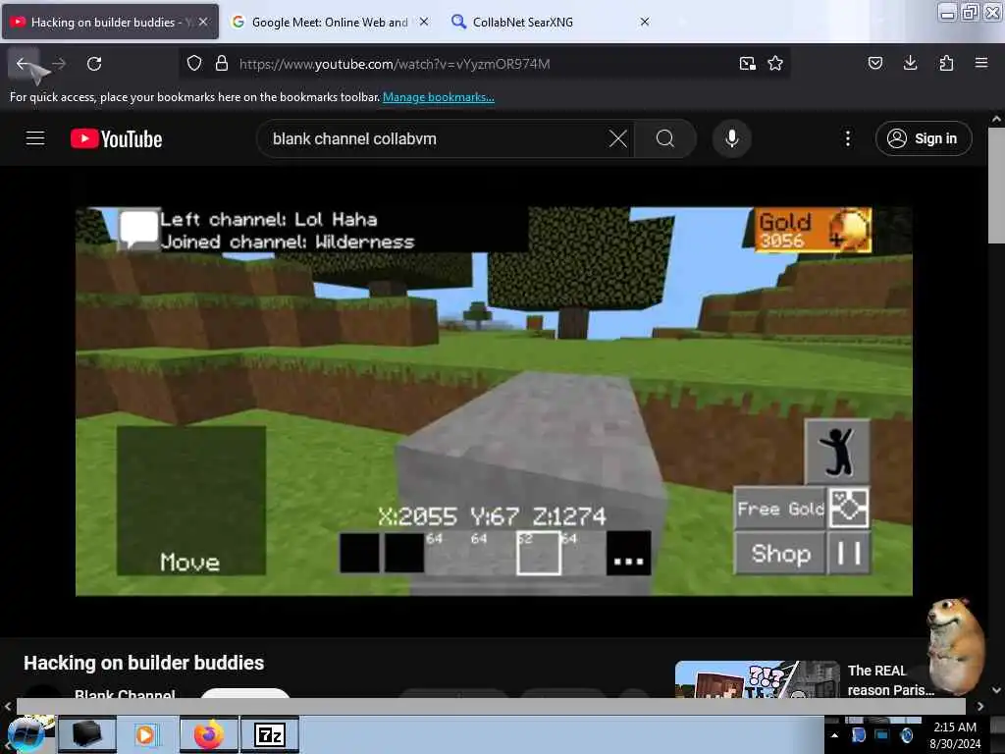Click the scroll right arrow
The image size is (1005, 754).
[980, 706]
